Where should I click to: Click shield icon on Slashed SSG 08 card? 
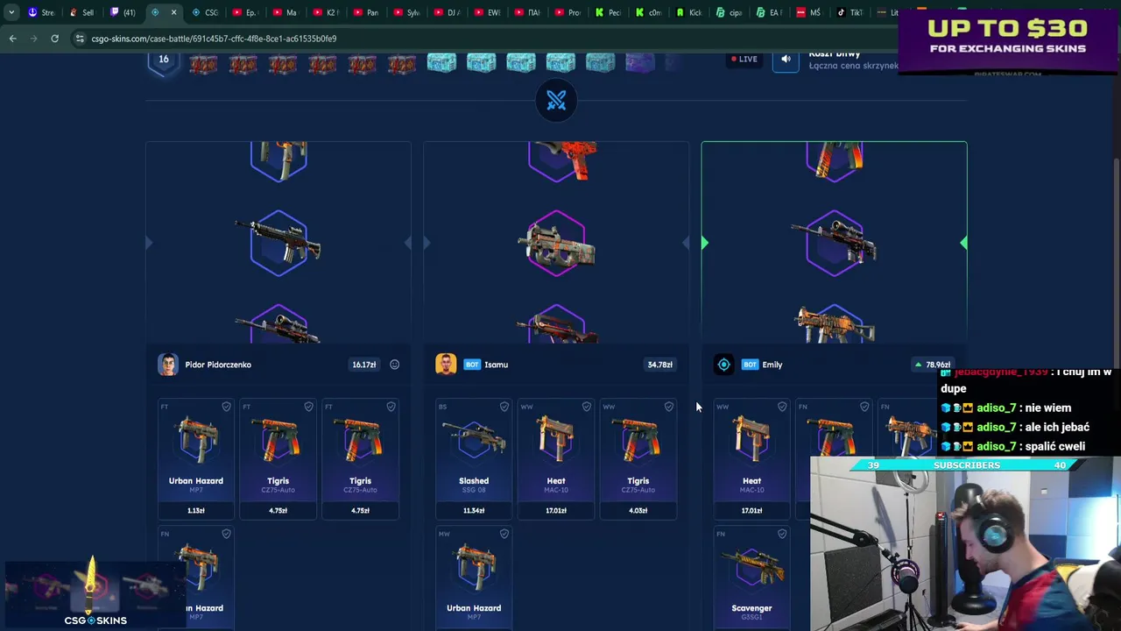[504, 407]
